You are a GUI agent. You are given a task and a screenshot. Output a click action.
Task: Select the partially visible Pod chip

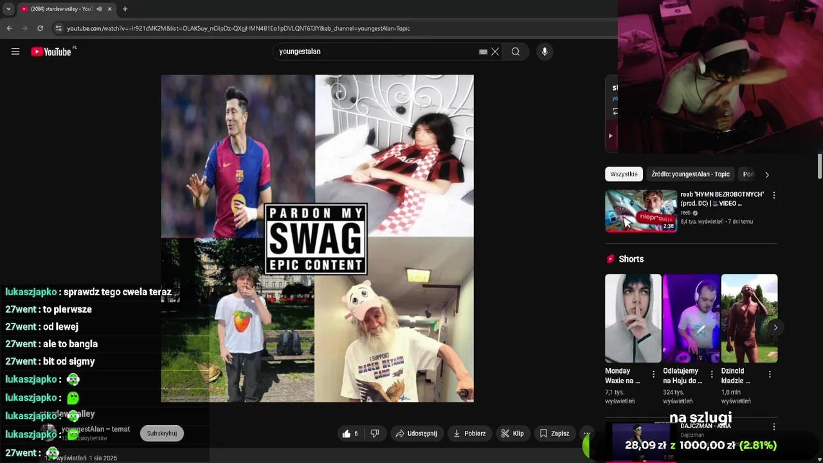pos(748,174)
